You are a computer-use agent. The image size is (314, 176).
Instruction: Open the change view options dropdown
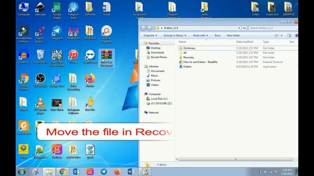[x=282, y=36]
